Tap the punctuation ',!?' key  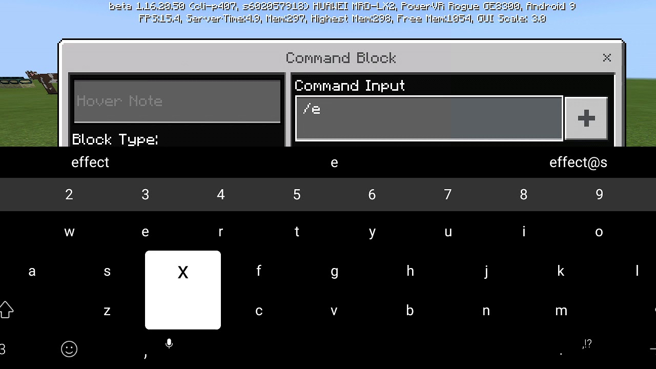(x=587, y=344)
